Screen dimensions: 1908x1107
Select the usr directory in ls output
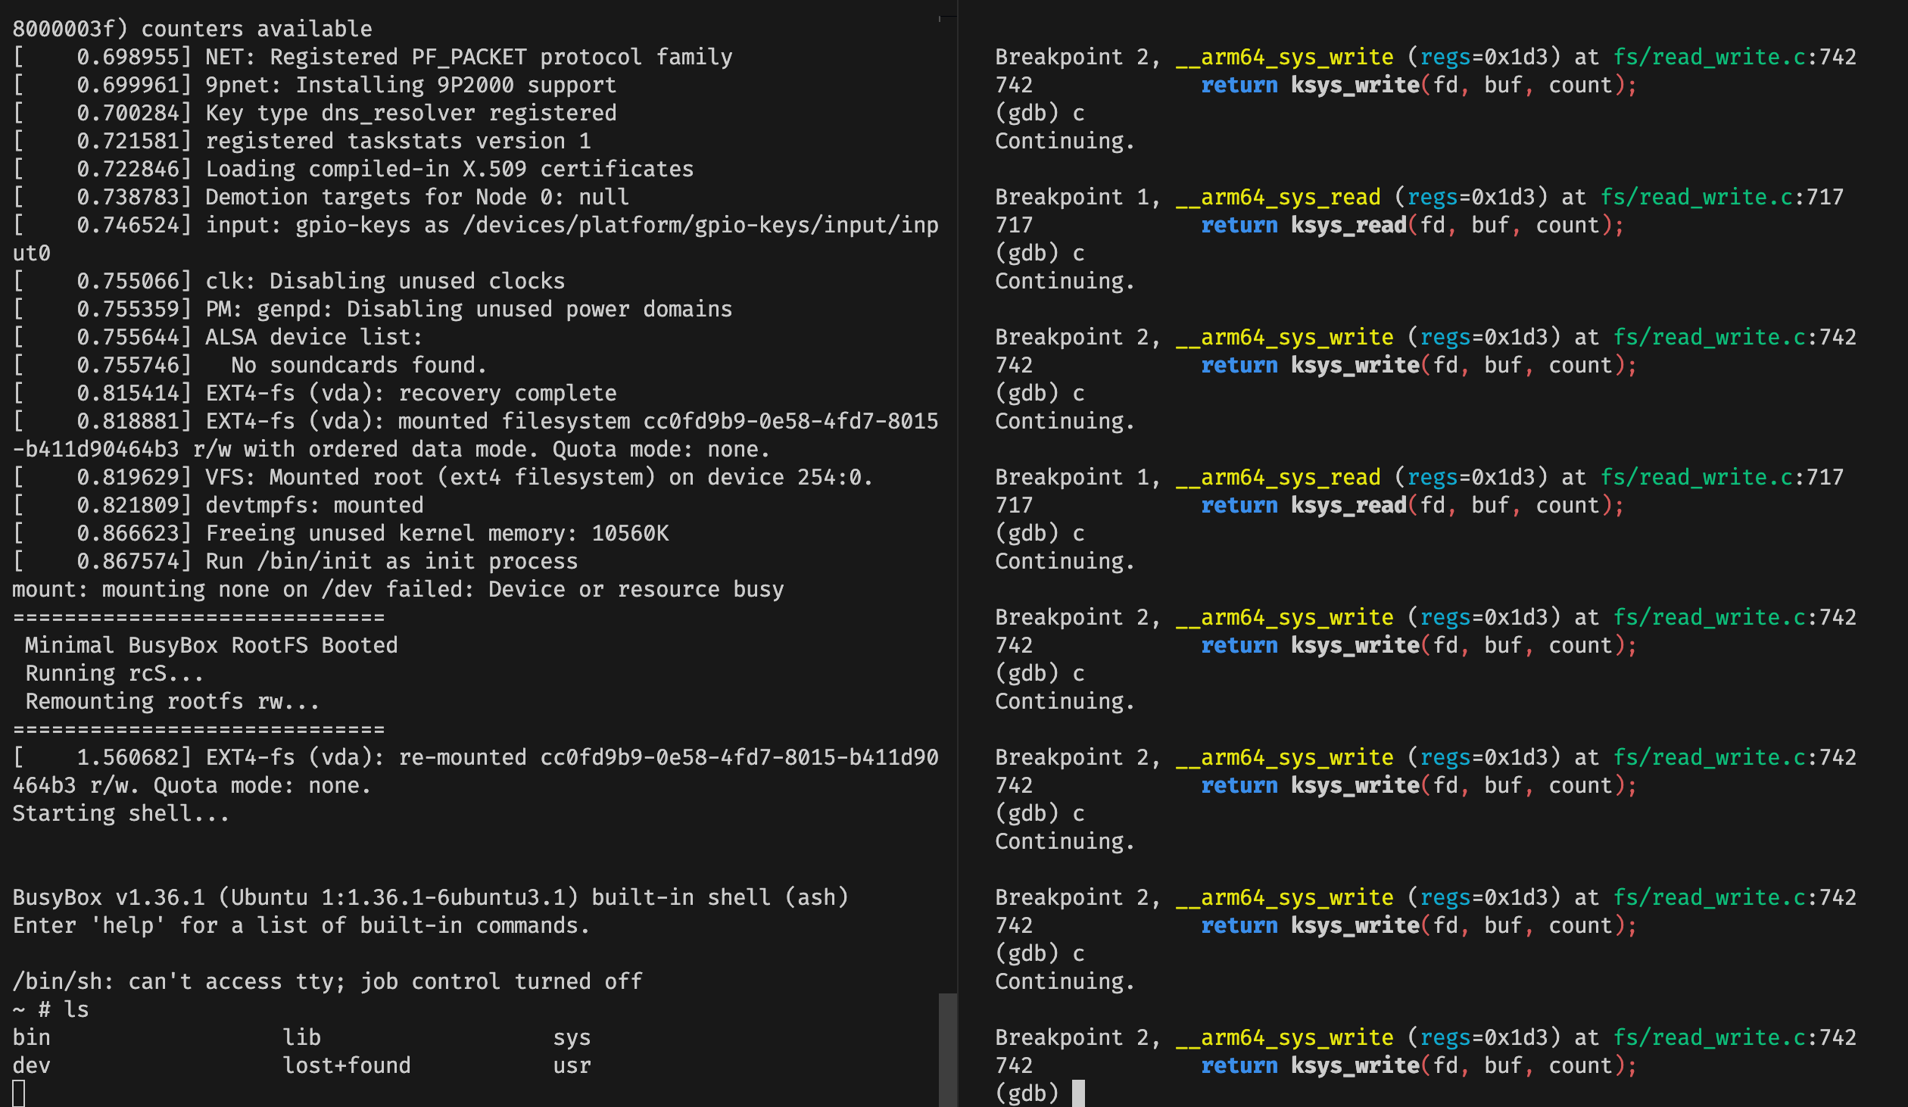pos(572,1065)
